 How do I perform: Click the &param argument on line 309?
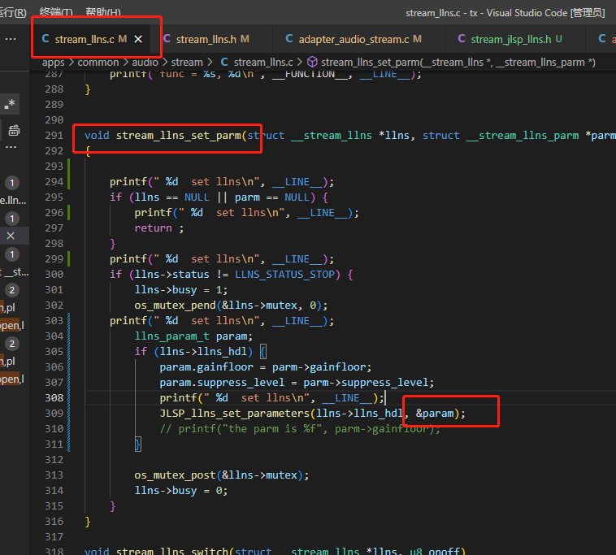click(x=435, y=414)
